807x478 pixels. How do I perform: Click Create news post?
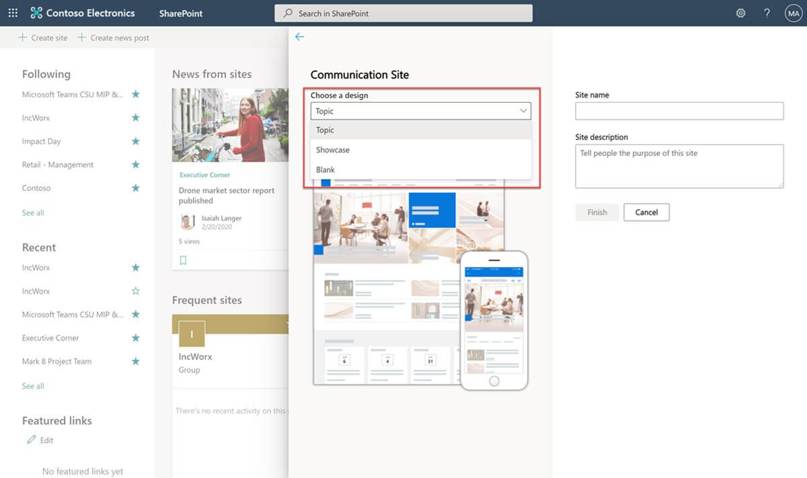[x=113, y=38]
